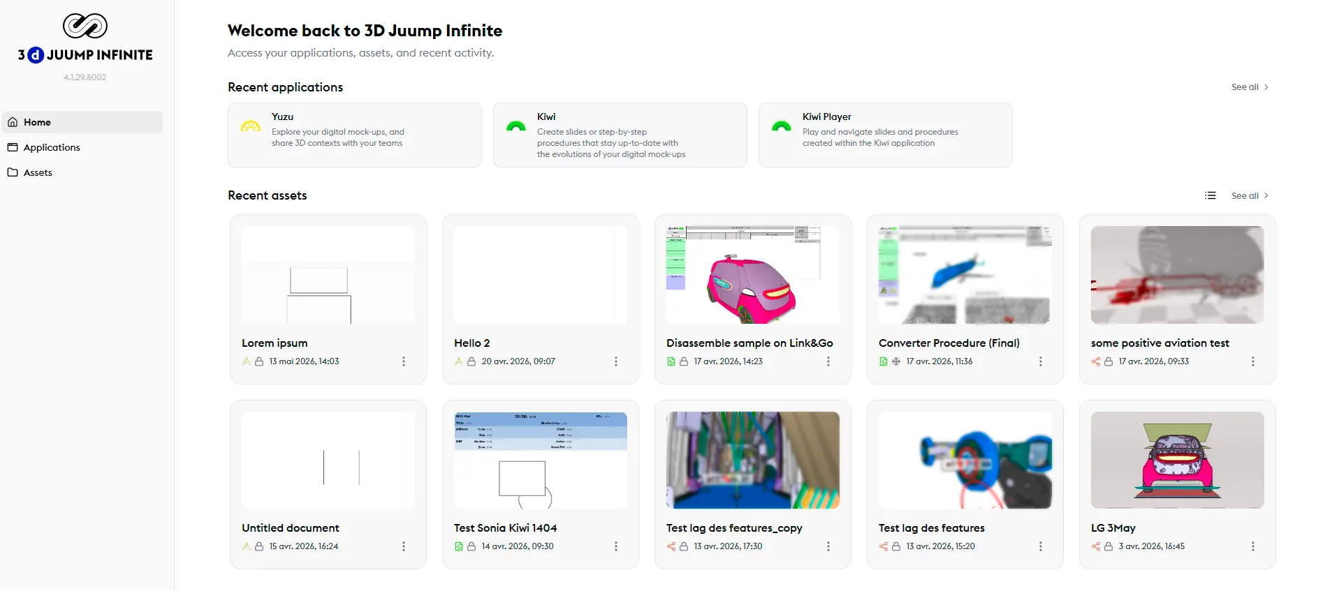Open options menu for Test Sonia Kiwi 1404

616,546
